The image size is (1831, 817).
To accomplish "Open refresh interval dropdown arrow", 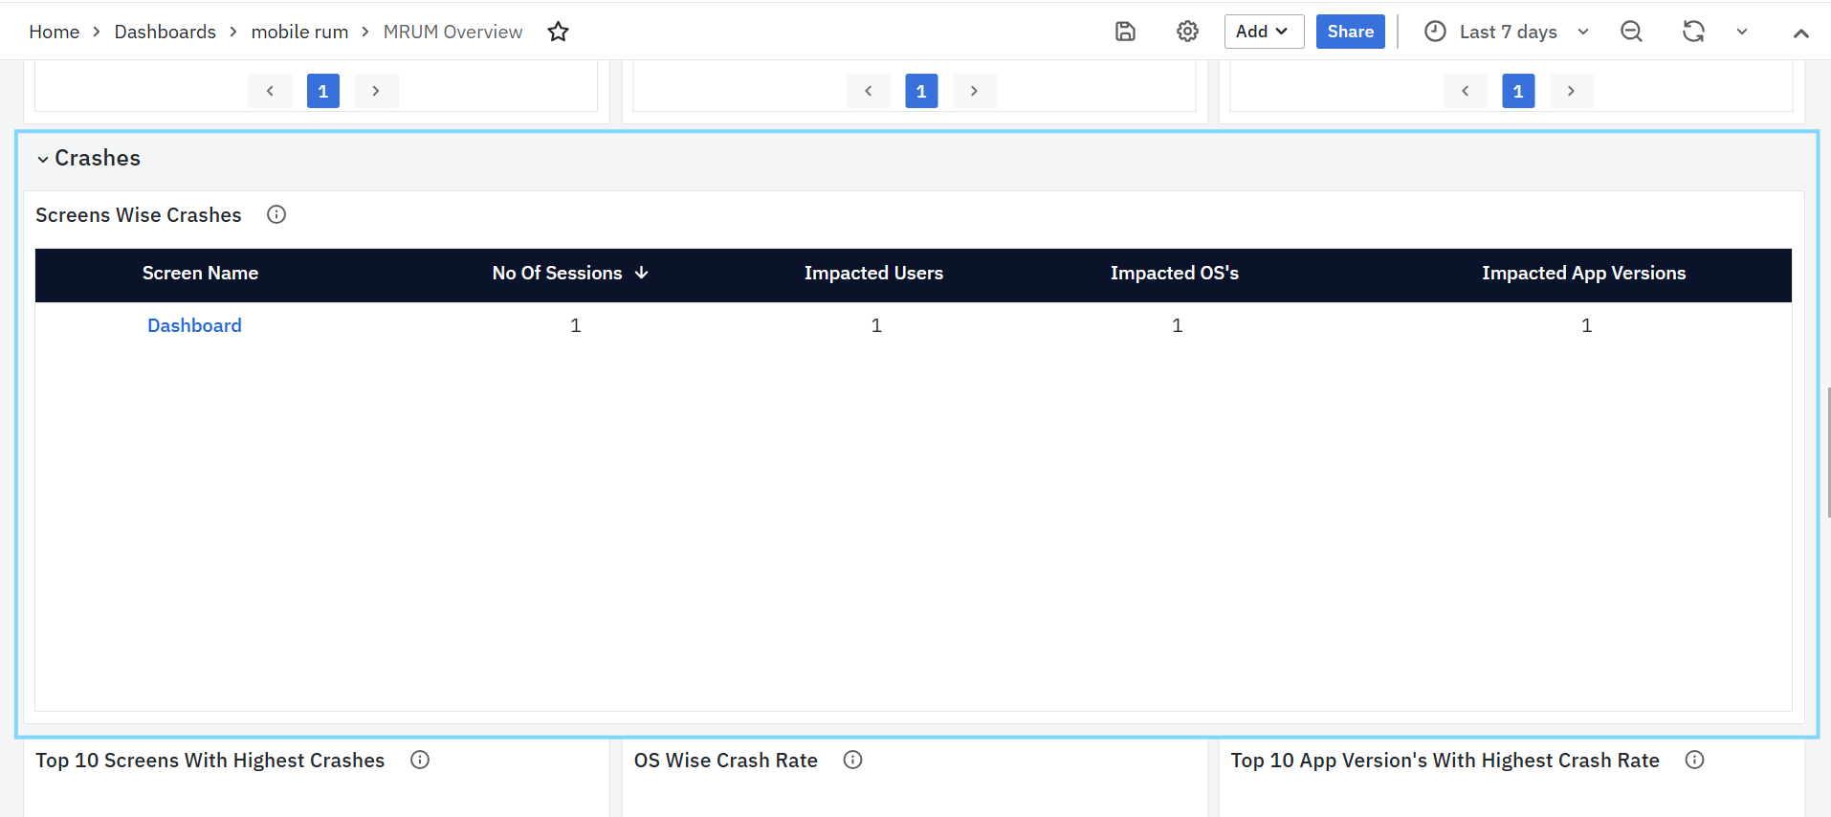I will [1742, 32].
